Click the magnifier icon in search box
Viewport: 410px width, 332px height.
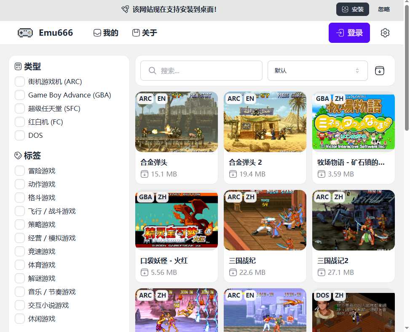(x=153, y=71)
